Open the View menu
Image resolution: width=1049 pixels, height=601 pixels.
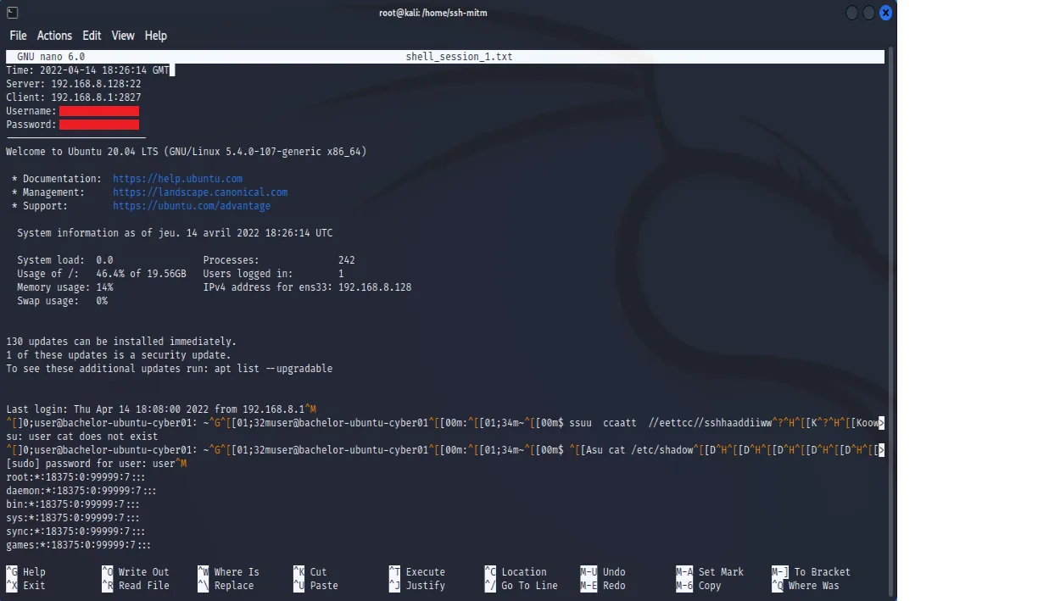pos(123,36)
